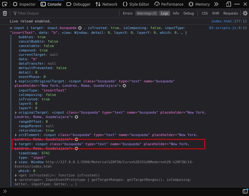The width and height of the screenshot is (249, 196).
Task: Expand the target property node
Action: tap(16, 144)
